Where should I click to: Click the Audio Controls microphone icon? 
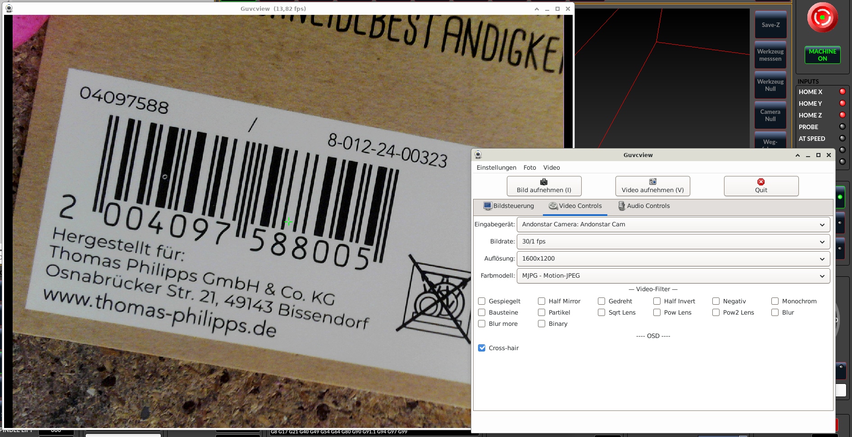(622, 206)
